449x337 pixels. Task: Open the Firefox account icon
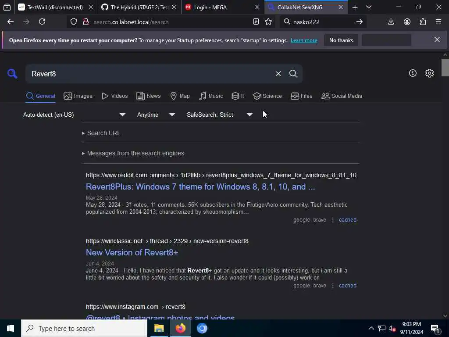407,22
